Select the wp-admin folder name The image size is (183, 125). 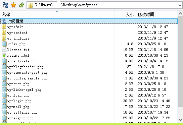click(15, 27)
